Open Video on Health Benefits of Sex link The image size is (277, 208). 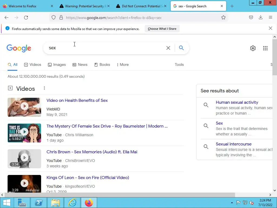tap(77, 100)
